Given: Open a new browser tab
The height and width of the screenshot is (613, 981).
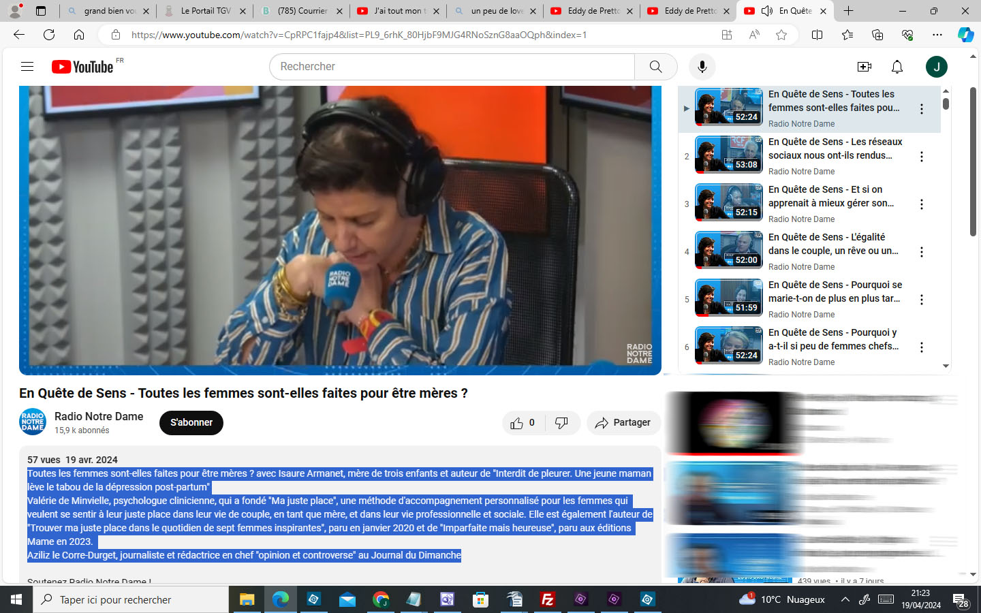Looking at the screenshot, I should point(848,11).
